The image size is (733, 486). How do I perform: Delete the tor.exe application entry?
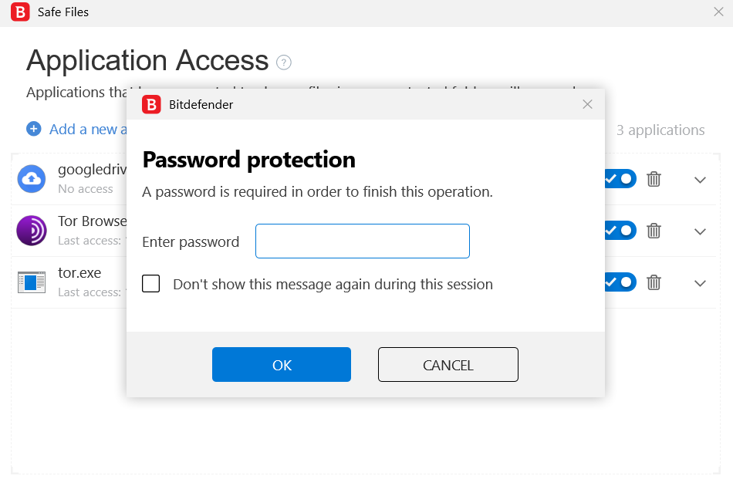654,282
